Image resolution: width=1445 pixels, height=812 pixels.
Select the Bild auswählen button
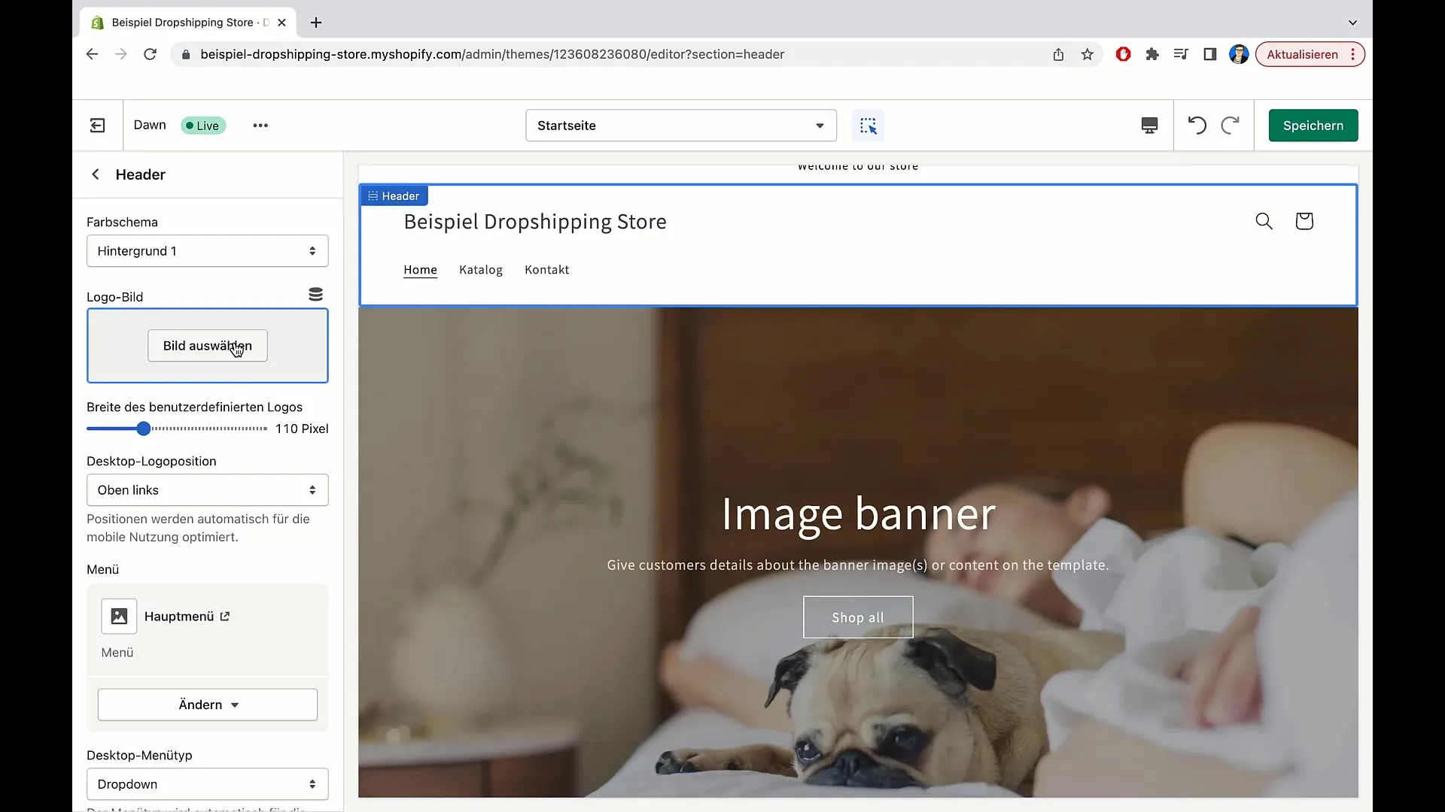click(x=208, y=345)
